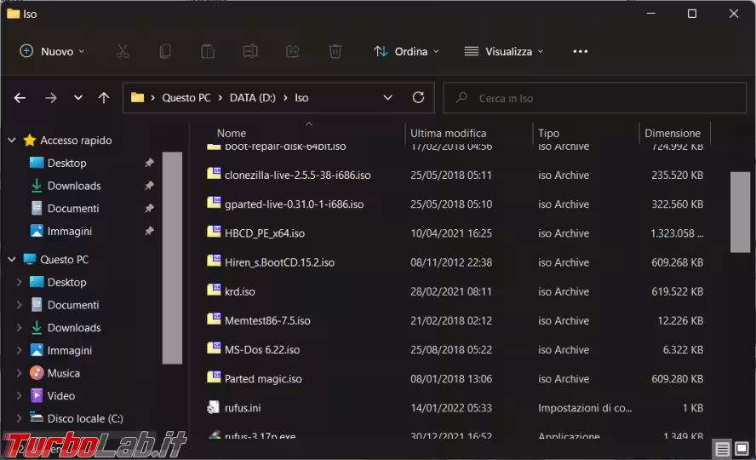Open the Ordina sort dropdown
The width and height of the screenshot is (756, 460).
(x=406, y=51)
